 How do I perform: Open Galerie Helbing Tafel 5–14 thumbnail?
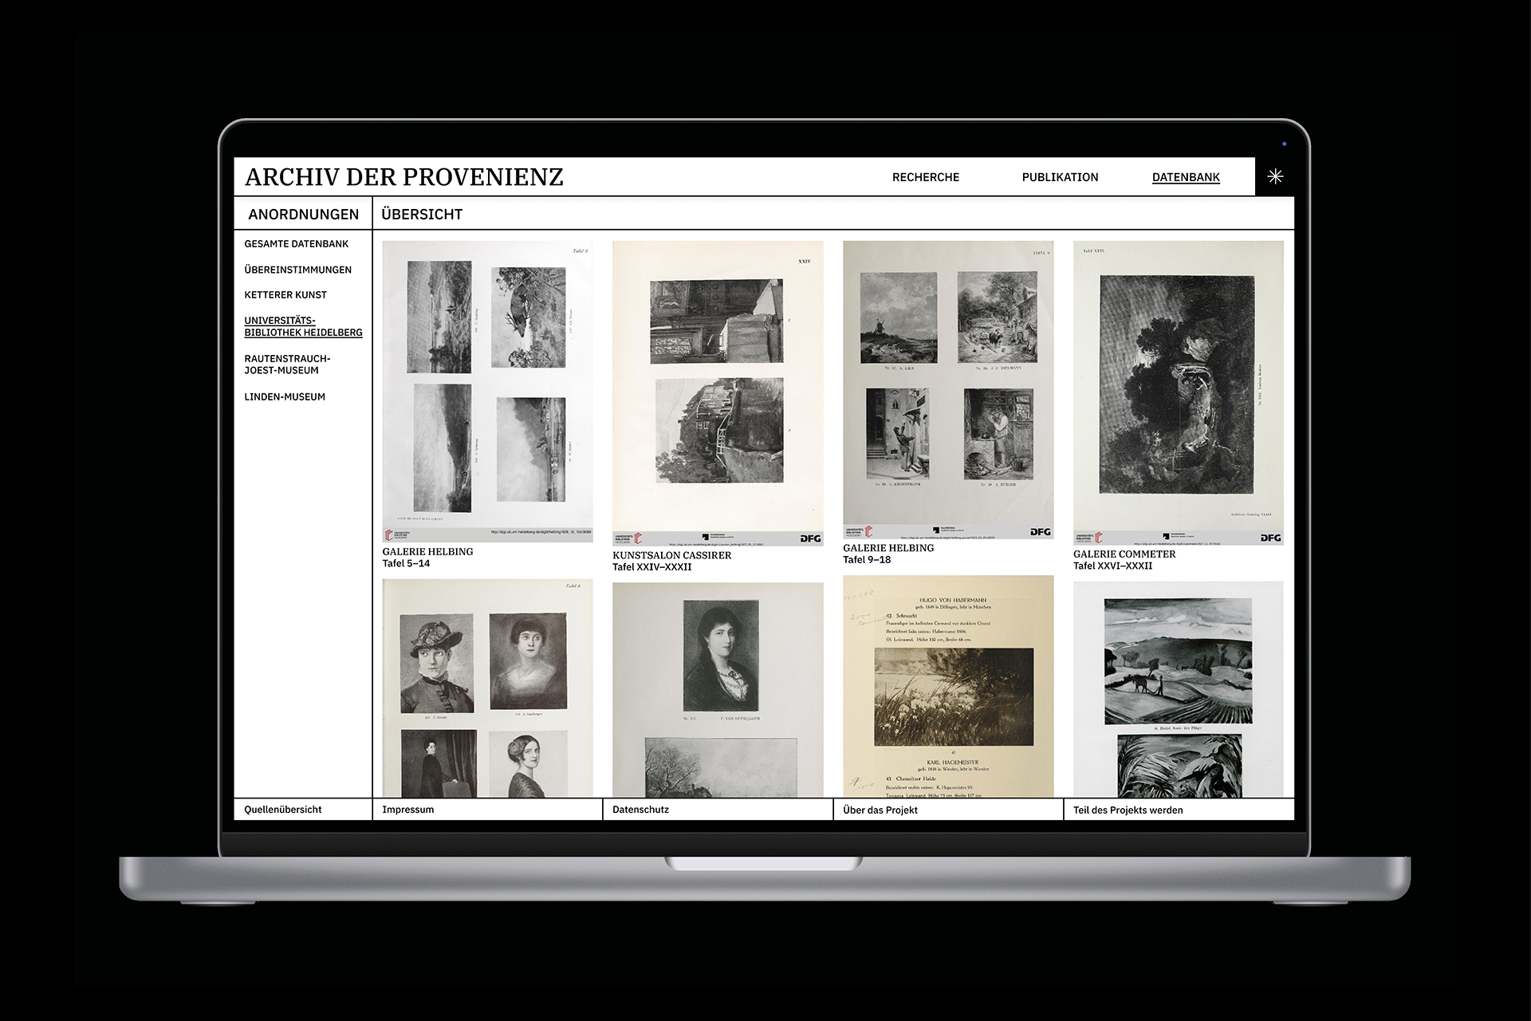[487, 392]
